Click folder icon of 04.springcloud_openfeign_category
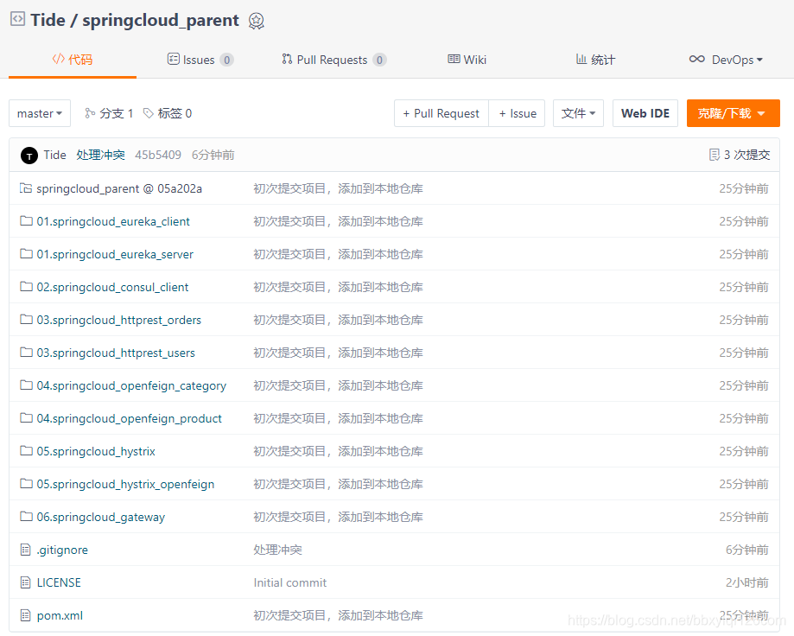The image size is (794, 636). click(26, 385)
